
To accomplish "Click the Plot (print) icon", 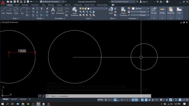I will [28, 2].
